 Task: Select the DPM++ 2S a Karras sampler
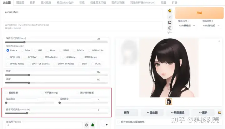(x=39, y=64)
